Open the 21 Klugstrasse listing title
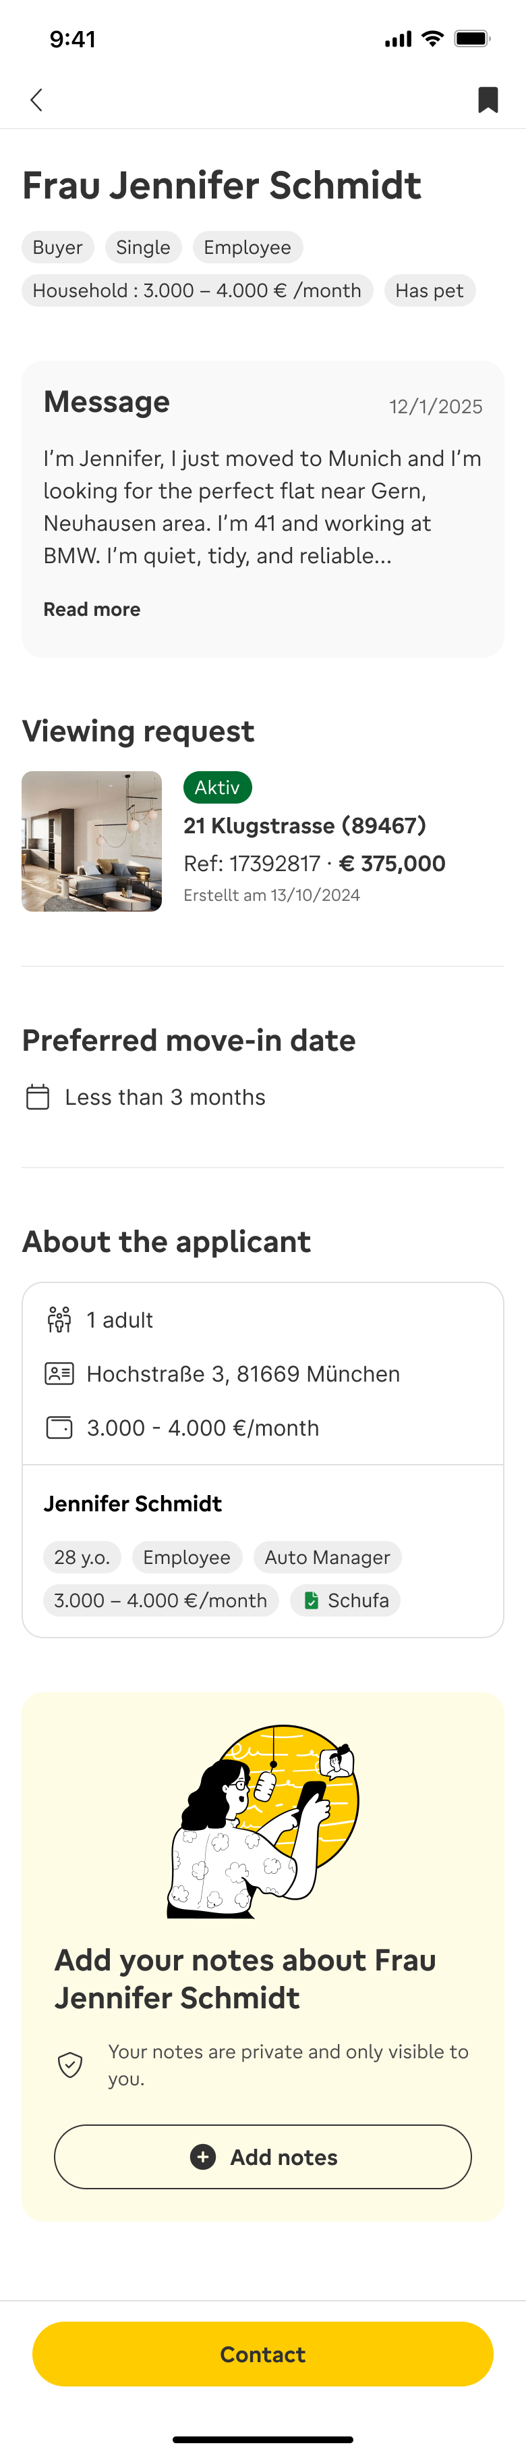 [304, 826]
